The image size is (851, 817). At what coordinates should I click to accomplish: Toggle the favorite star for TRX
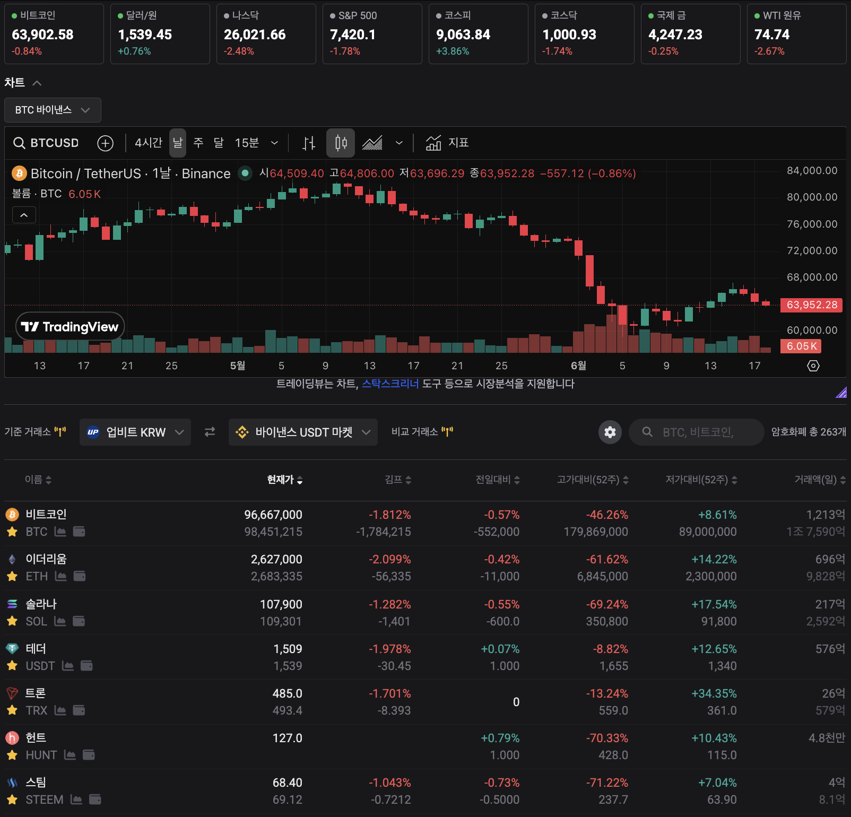pyautogui.click(x=12, y=710)
